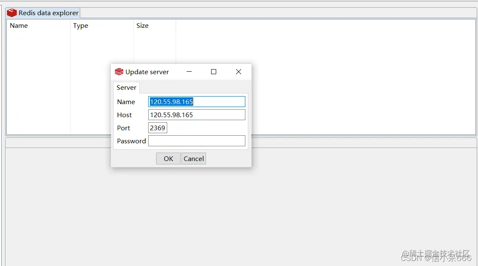Sort by the Size column header
Viewport: 478px width, 266px height.
coord(155,26)
